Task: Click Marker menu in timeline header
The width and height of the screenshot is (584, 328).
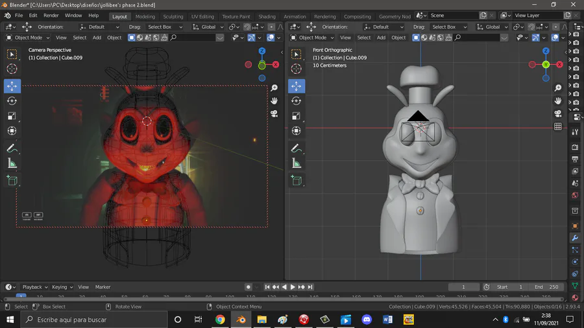Action: tap(103, 287)
